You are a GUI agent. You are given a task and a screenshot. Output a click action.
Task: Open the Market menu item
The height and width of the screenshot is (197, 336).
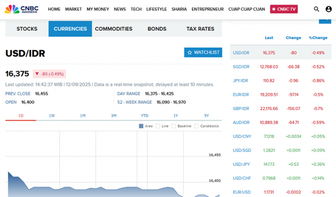[73, 9]
